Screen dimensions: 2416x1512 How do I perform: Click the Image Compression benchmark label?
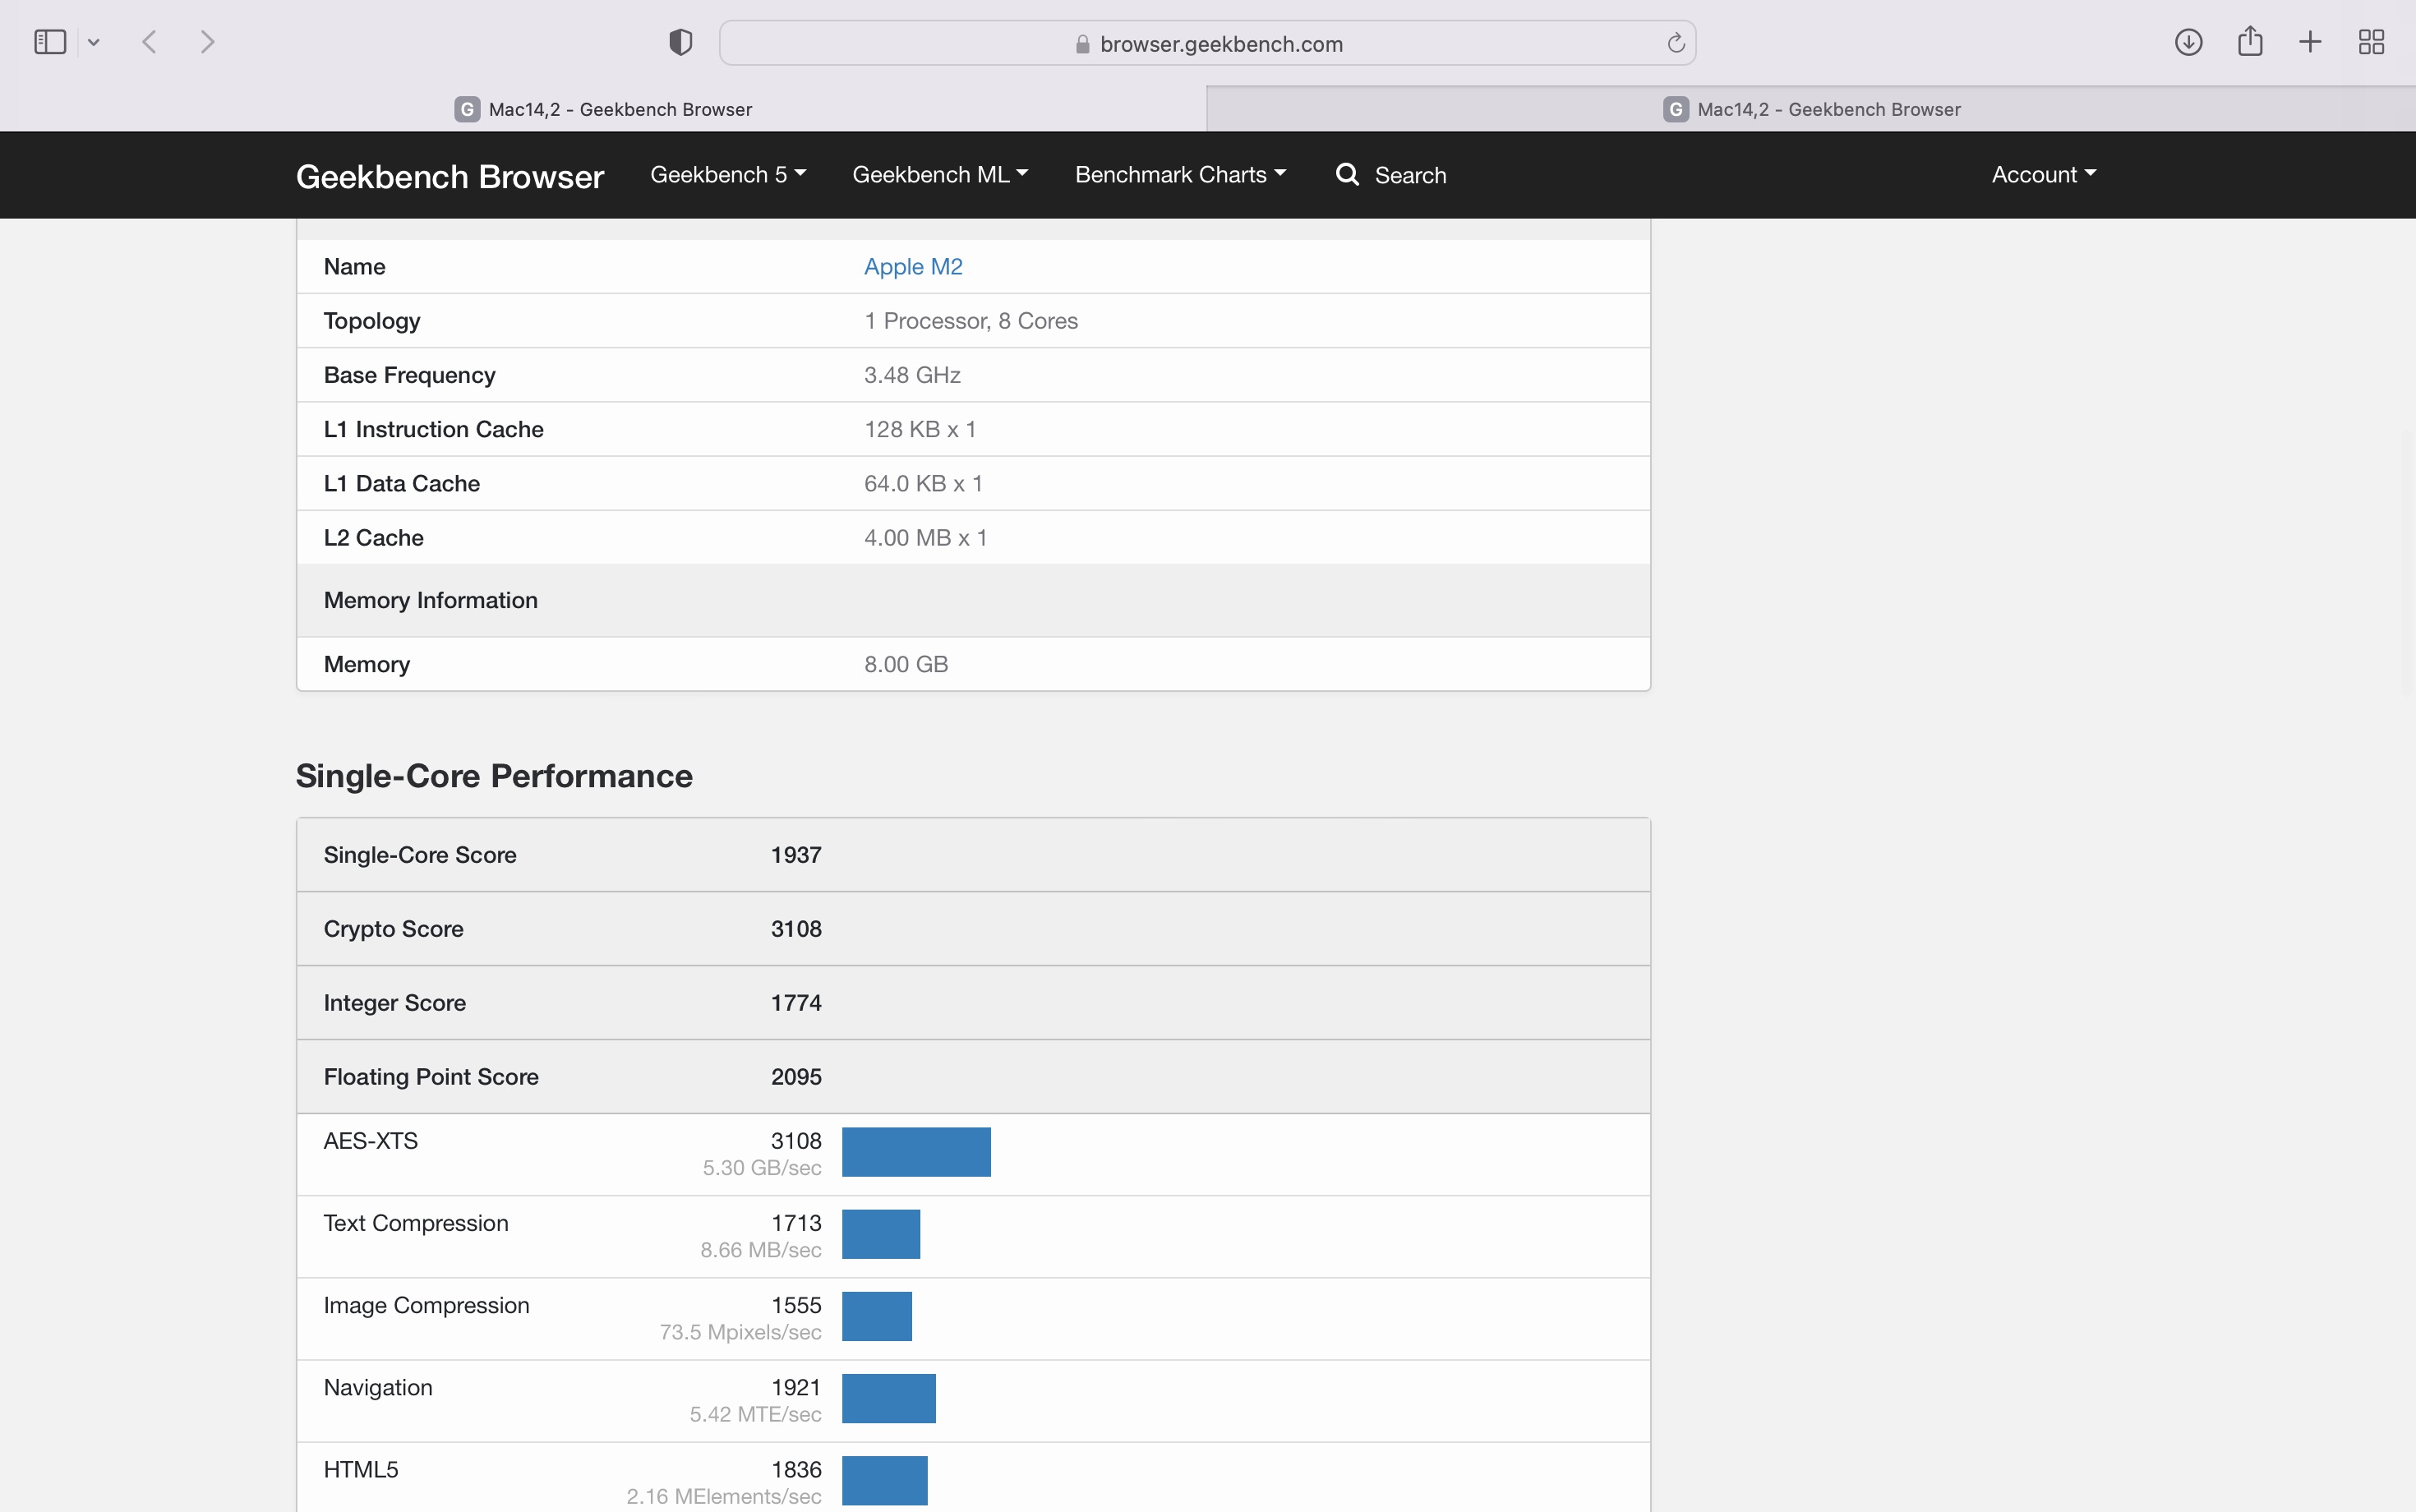(426, 1306)
